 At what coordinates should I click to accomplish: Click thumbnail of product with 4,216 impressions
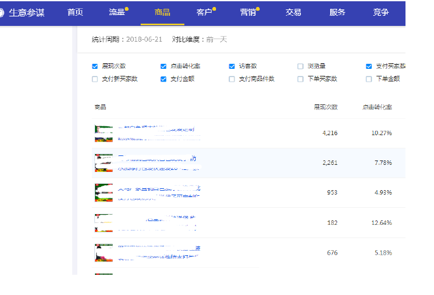pos(103,133)
